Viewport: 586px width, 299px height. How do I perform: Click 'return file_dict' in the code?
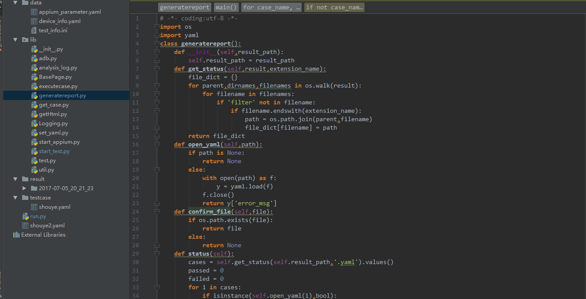pos(217,136)
